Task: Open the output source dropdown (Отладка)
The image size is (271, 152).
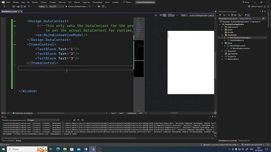Action: tap(43, 120)
